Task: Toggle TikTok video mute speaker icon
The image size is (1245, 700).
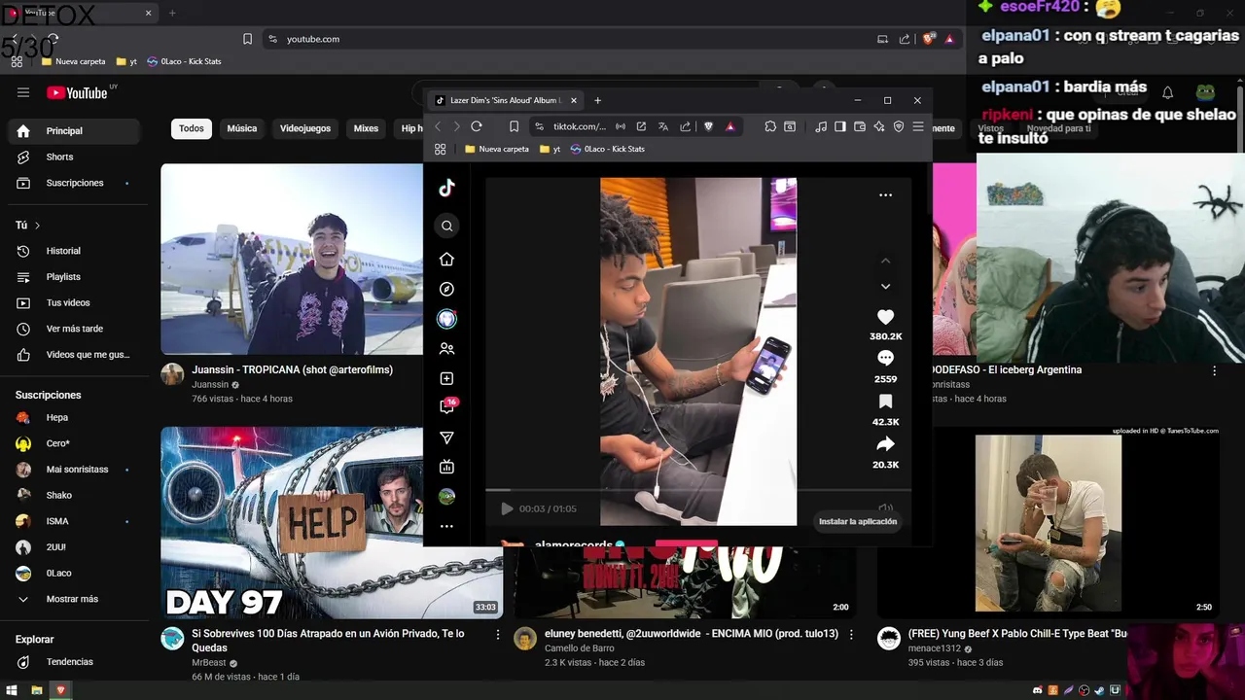Action: click(885, 508)
